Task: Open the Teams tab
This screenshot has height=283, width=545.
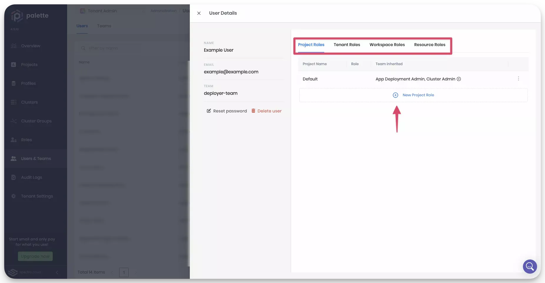Action: [x=104, y=26]
